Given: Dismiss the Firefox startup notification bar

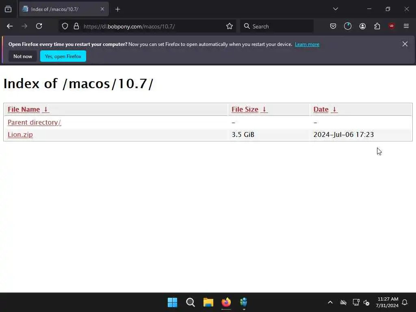Looking at the screenshot, I should coord(405,44).
